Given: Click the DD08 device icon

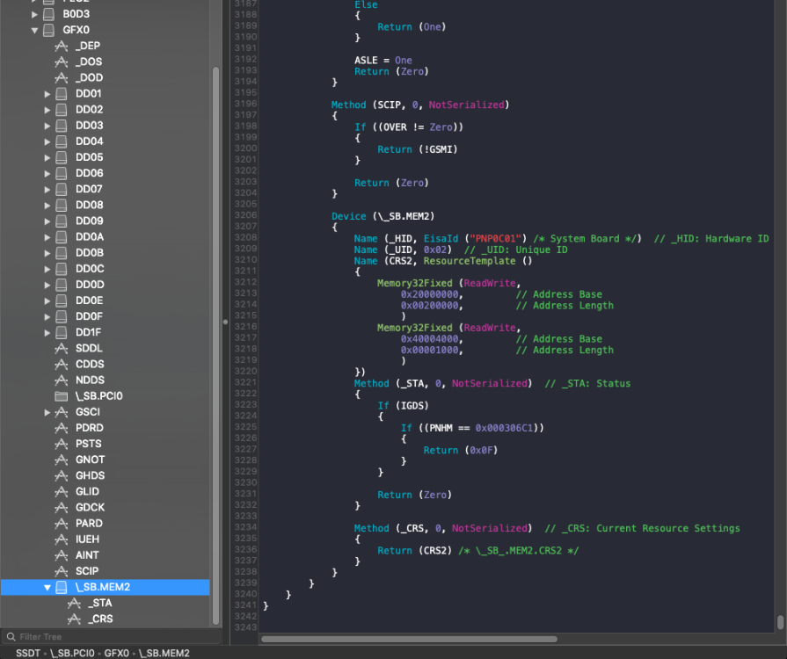Looking at the screenshot, I should [x=62, y=205].
